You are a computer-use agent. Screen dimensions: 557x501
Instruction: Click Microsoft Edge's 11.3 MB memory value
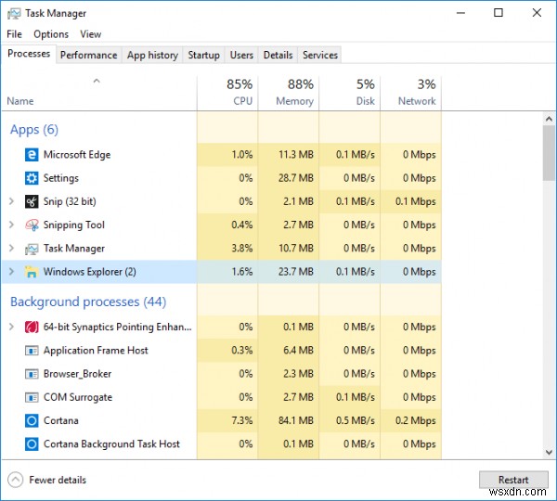(295, 154)
